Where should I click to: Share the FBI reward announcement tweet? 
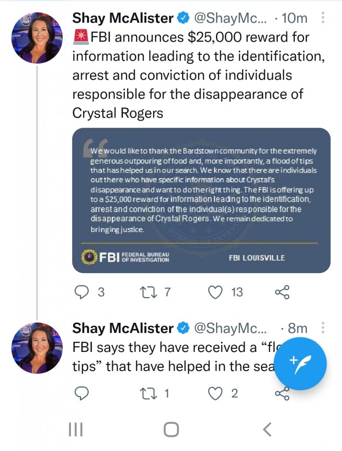tap(282, 292)
